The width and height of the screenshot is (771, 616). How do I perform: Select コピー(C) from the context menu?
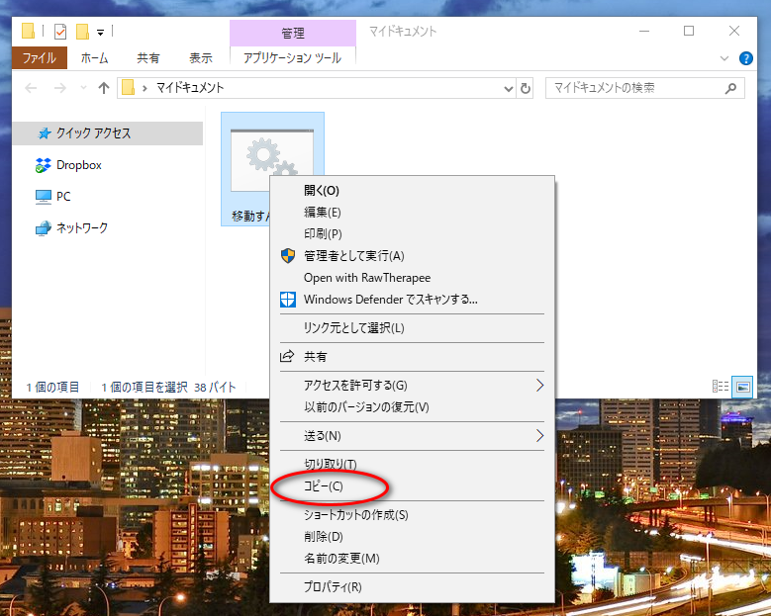(x=323, y=486)
